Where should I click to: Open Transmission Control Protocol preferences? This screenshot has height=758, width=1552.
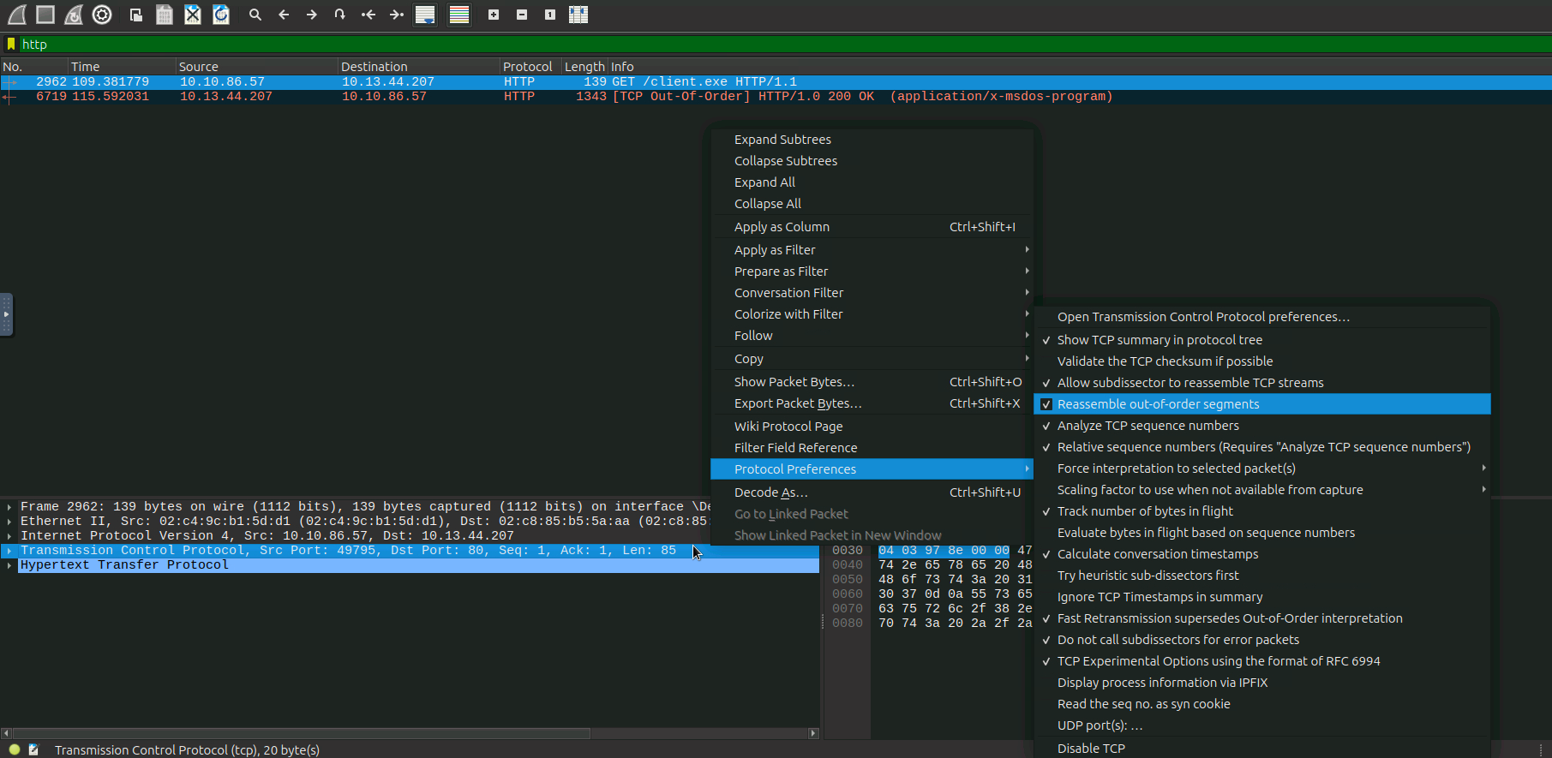click(1202, 317)
